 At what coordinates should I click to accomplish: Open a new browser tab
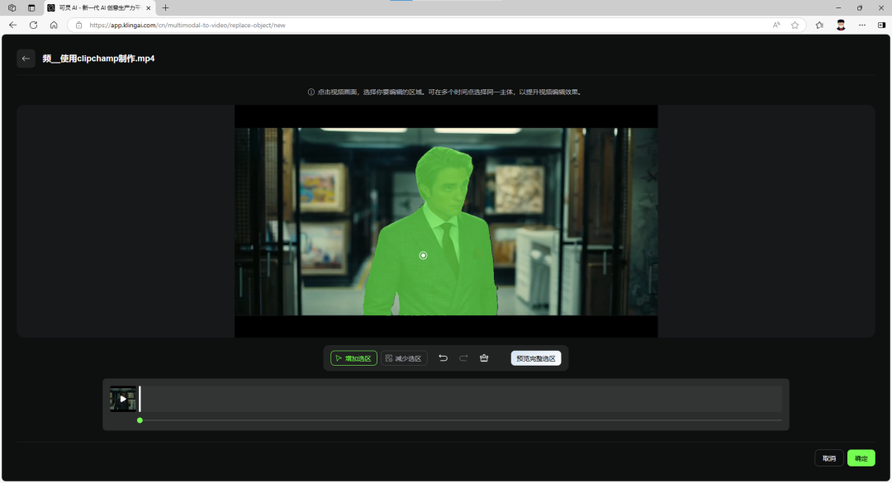tap(165, 7)
